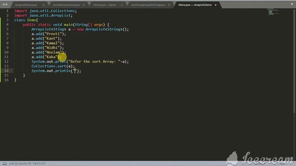Click on the "Kant" string literal
This screenshot has width=296, height=166.
tap(51, 38)
